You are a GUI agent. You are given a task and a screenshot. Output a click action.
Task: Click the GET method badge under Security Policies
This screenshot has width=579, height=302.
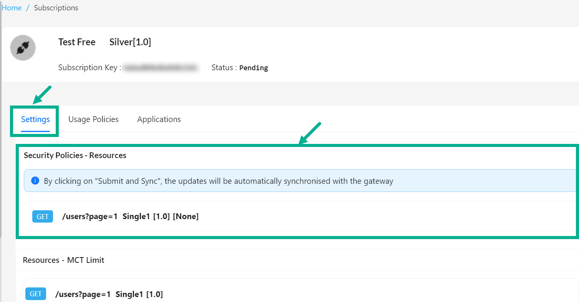pyautogui.click(x=42, y=216)
